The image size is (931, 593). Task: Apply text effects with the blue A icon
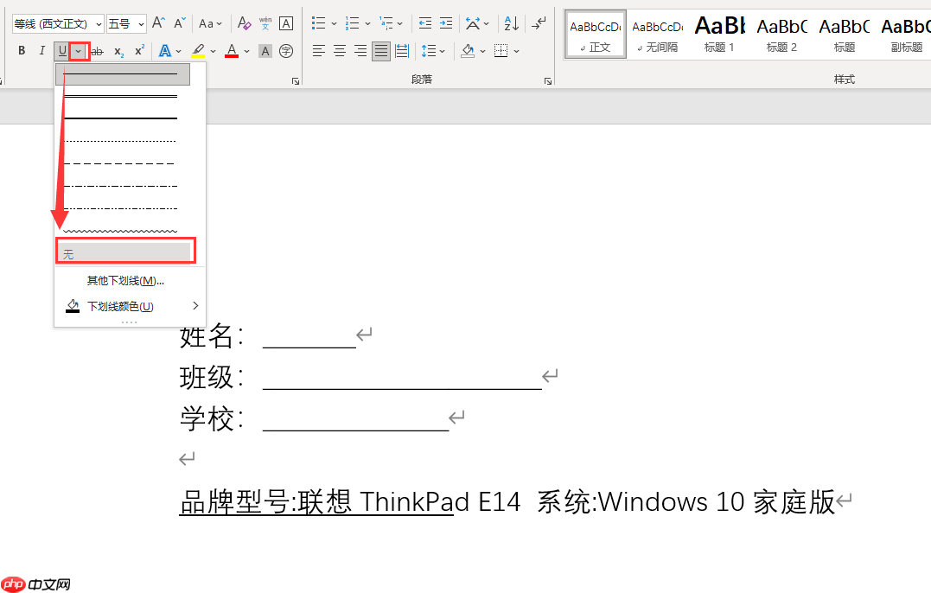[x=165, y=51]
